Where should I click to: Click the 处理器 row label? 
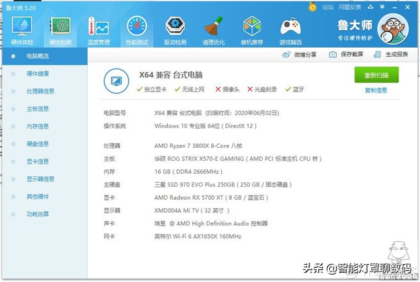[112, 146]
